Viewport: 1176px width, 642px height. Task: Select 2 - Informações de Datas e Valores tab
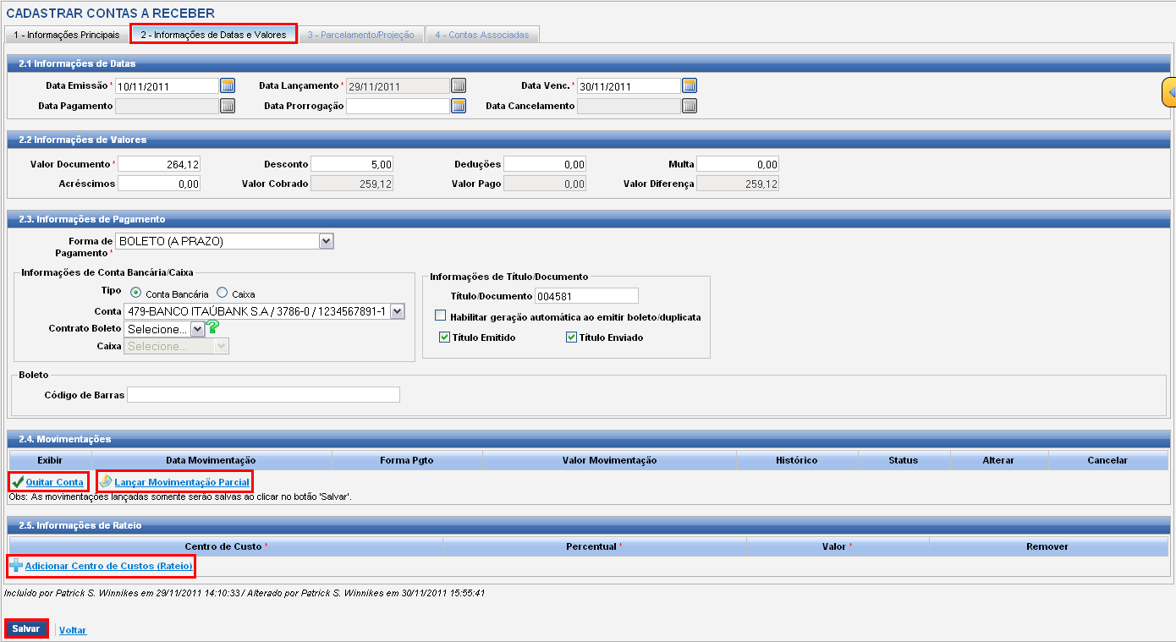click(x=214, y=35)
